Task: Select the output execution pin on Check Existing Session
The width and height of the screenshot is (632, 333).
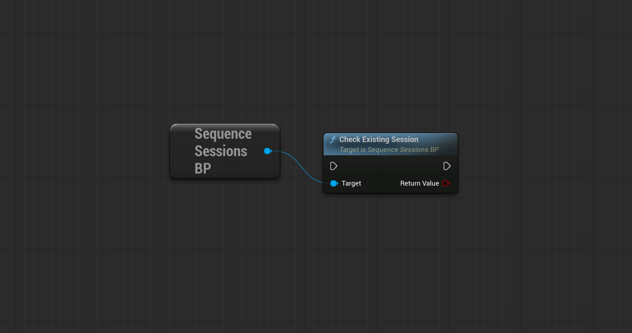Action: click(447, 166)
